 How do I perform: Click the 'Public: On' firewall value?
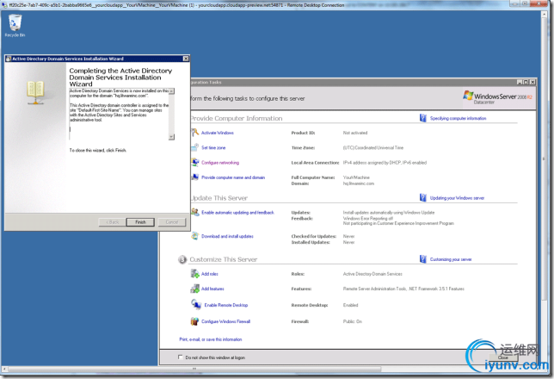352,321
